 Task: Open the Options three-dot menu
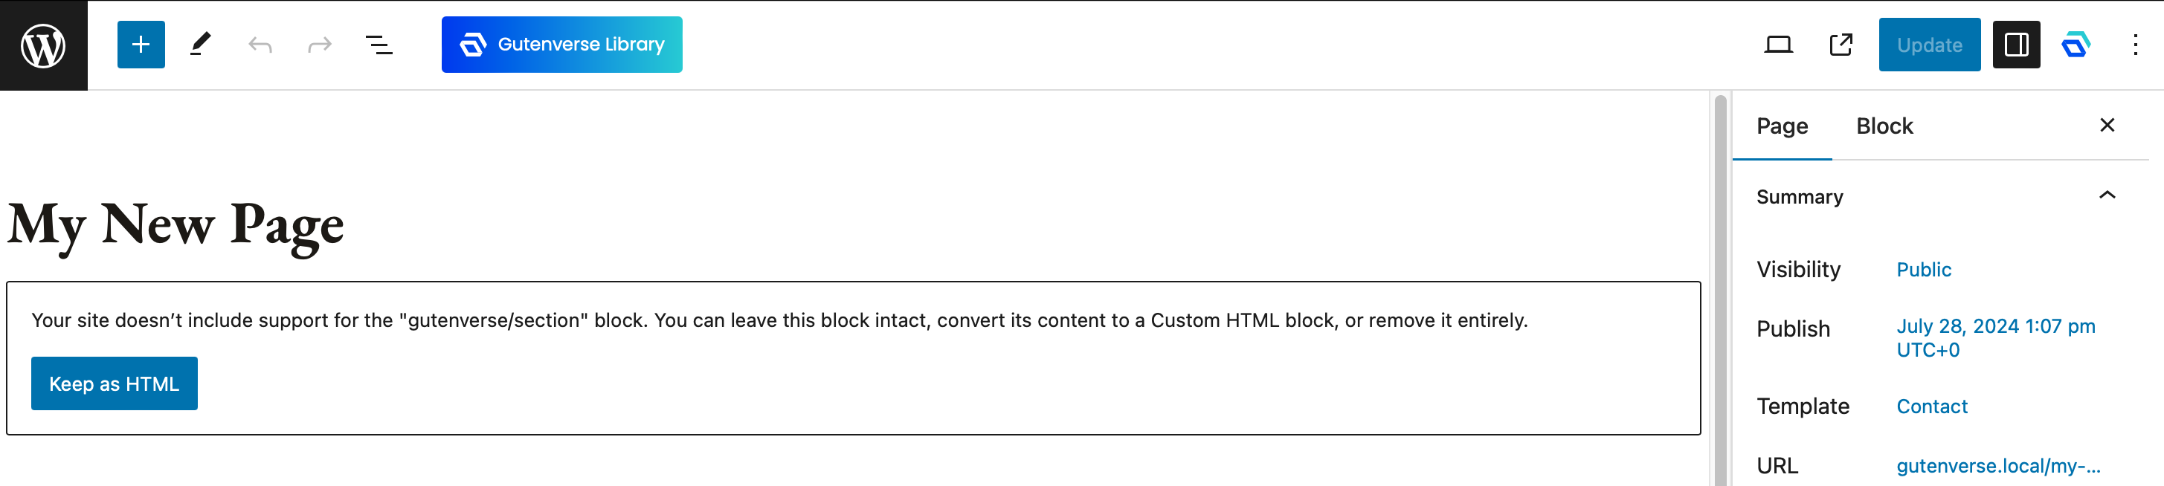pyautogui.click(x=2134, y=45)
